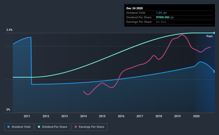
Task: Click the pink Earnings Per Share legend dot
Action: tap(76, 127)
